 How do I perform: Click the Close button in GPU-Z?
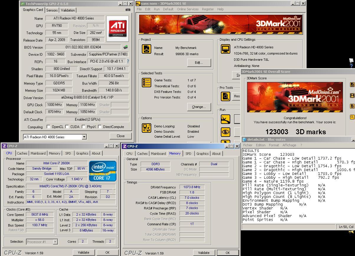click(121, 136)
